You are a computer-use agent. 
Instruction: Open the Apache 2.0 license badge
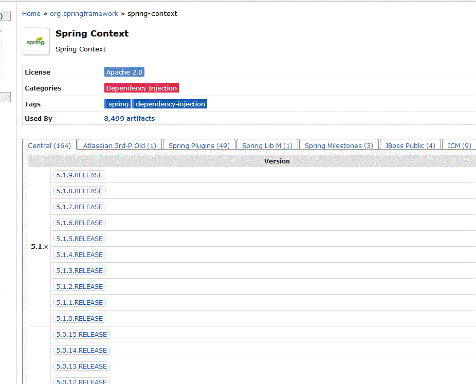(124, 72)
